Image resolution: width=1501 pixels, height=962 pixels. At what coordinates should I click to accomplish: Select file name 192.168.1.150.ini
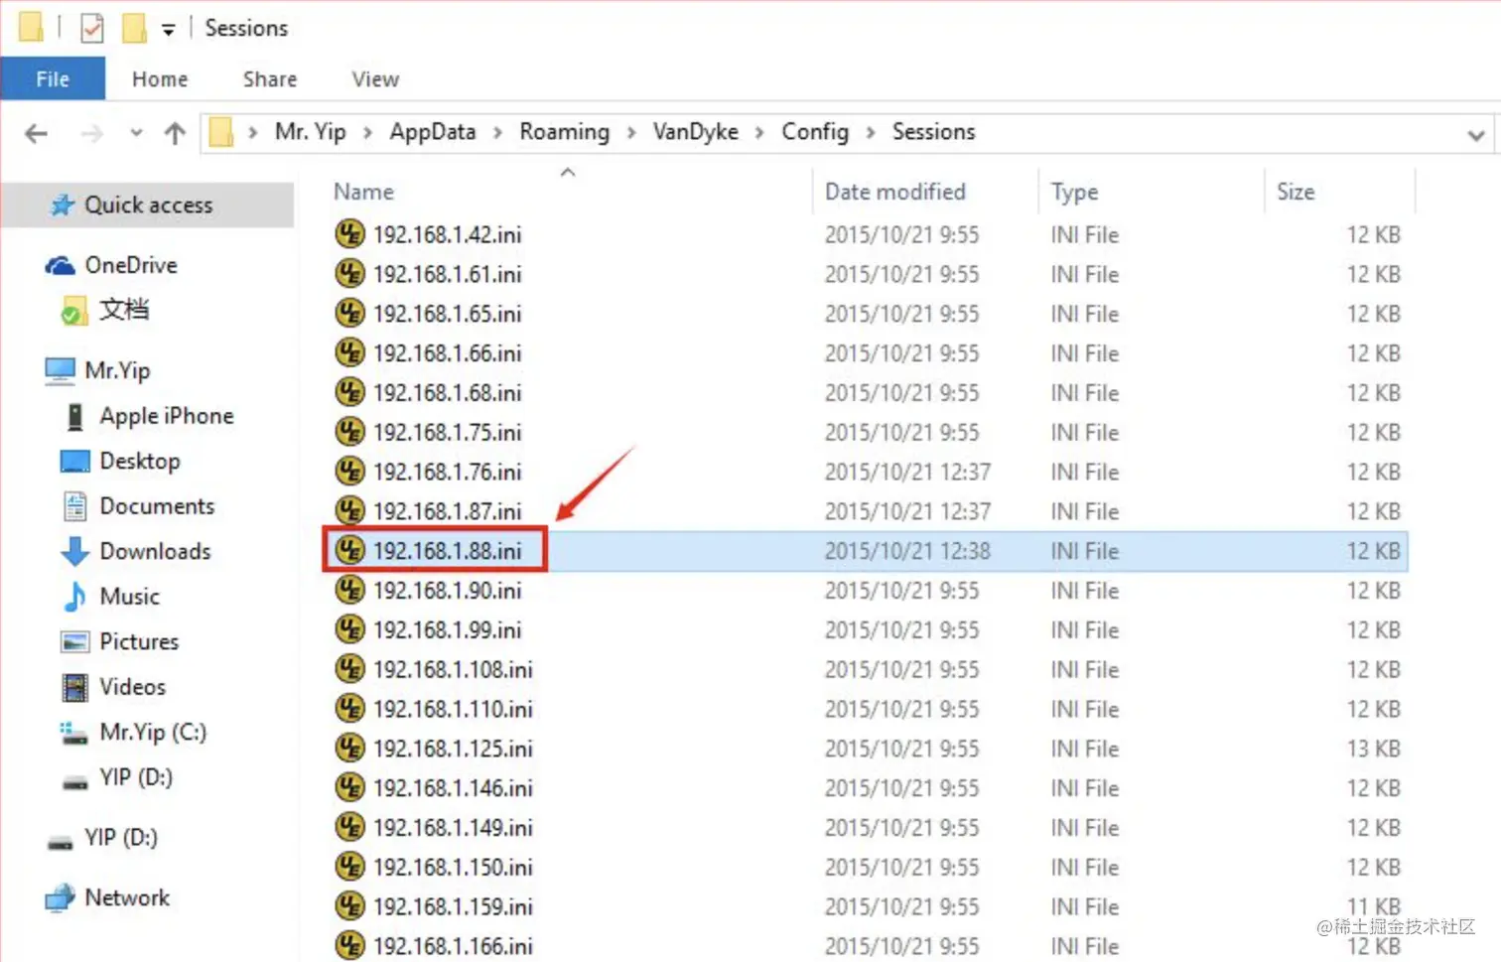pyautogui.click(x=453, y=868)
